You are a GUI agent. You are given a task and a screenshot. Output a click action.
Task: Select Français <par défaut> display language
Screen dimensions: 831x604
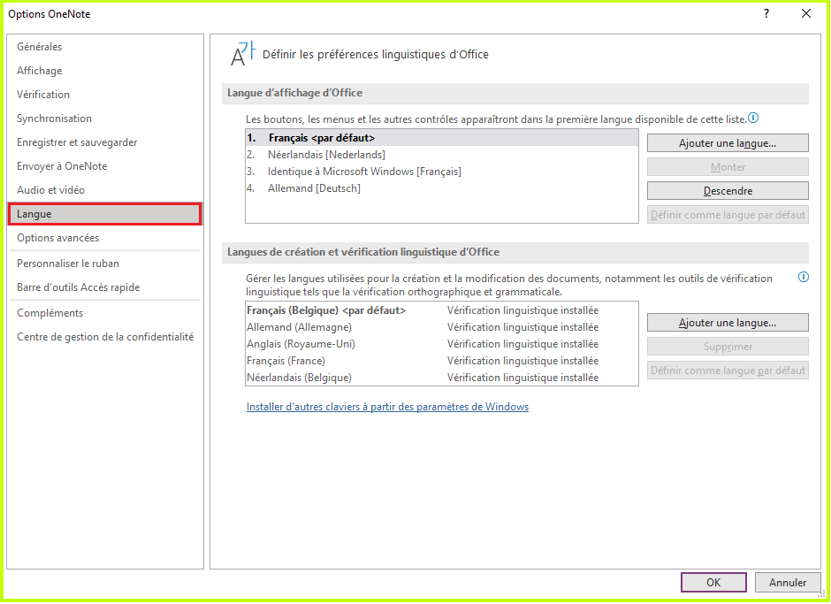coord(442,138)
